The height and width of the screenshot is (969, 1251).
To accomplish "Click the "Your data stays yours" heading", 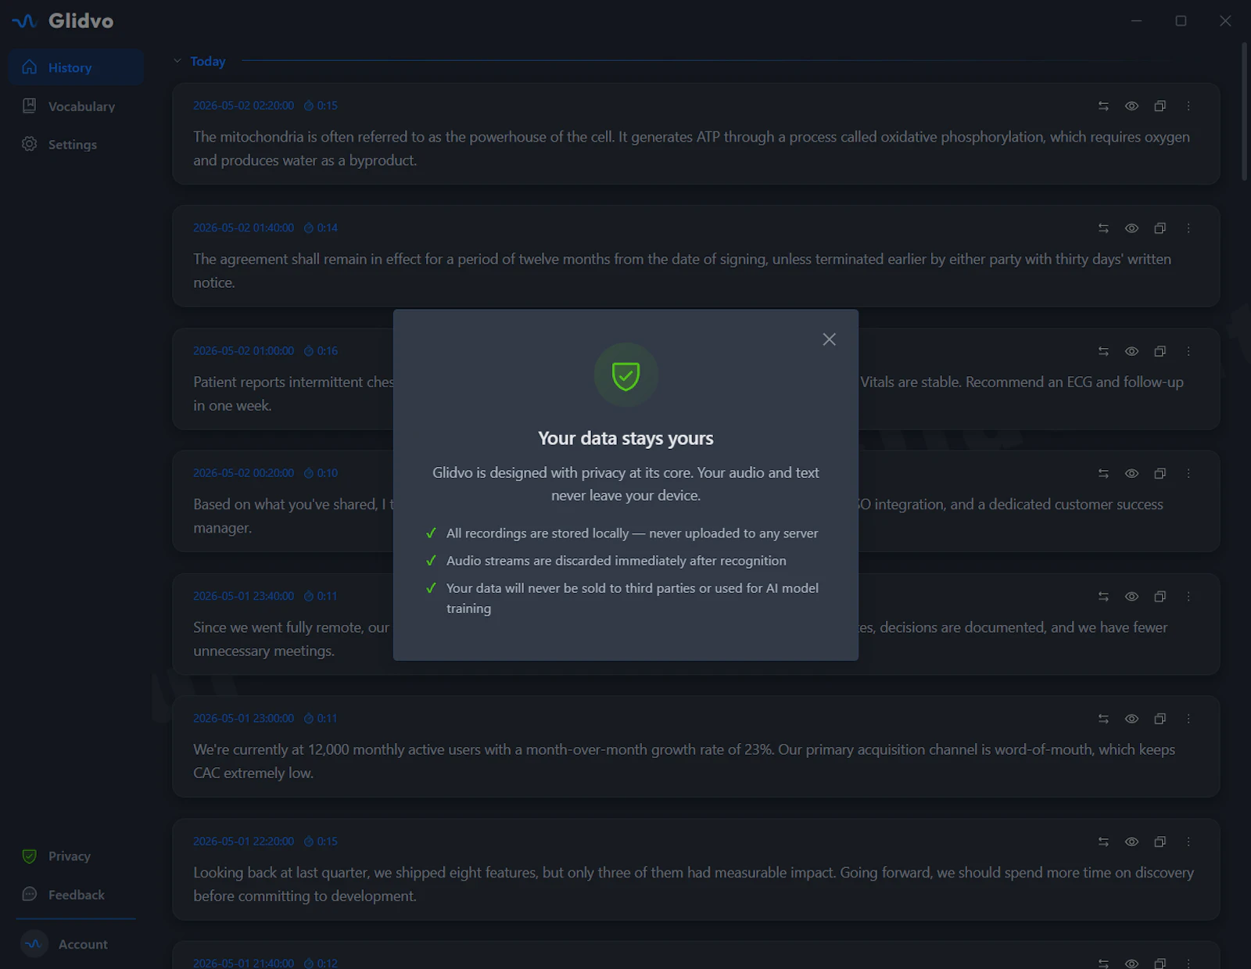I will click(x=625, y=438).
